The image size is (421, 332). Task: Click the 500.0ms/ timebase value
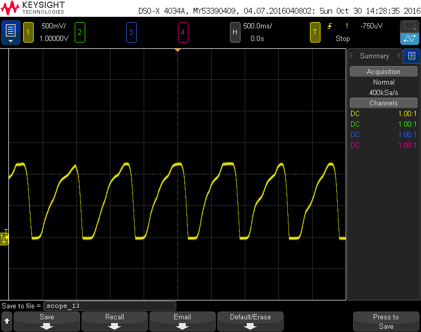pyautogui.click(x=257, y=26)
